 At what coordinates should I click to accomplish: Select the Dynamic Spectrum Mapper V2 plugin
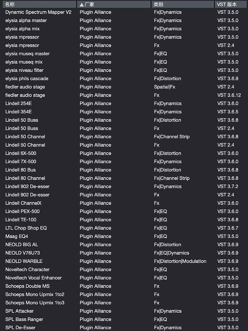click(39, 12)
